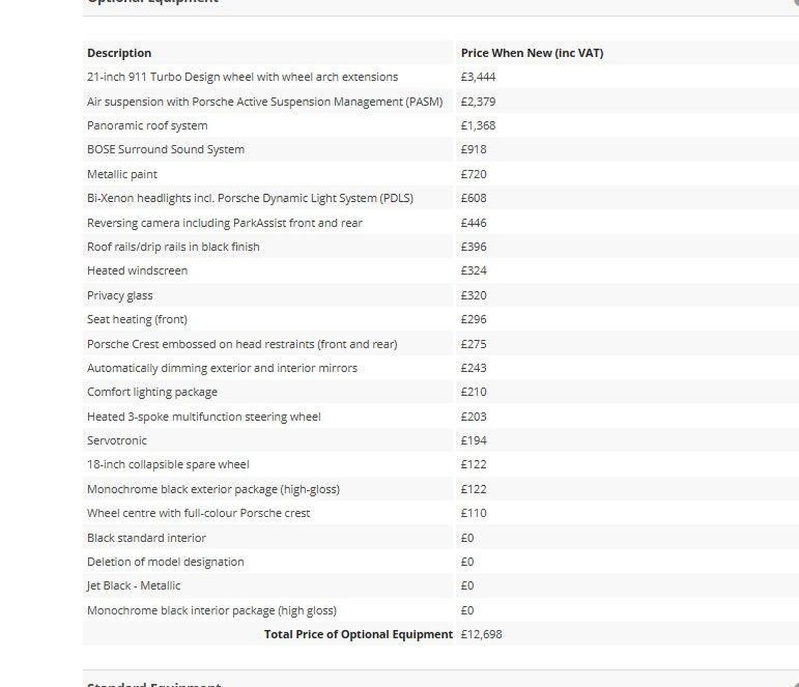799x687 pixels.
Task: Click the Comfort lighting package entry
Action: (152, 392)
